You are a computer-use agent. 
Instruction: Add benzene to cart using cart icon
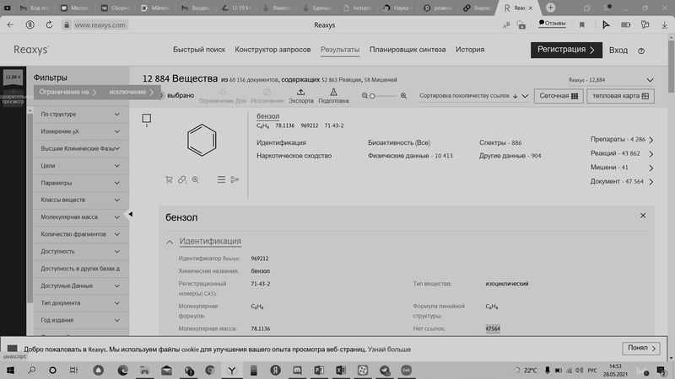tap(169, 179)
